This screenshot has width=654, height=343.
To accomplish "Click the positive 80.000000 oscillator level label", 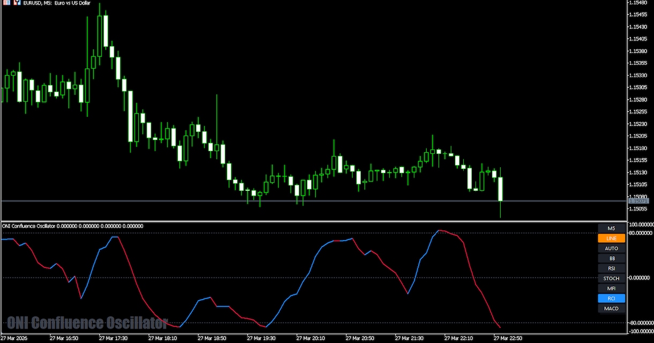I will 641,233.
